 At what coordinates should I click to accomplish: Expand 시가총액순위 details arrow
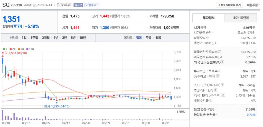(x=213, y=33)
